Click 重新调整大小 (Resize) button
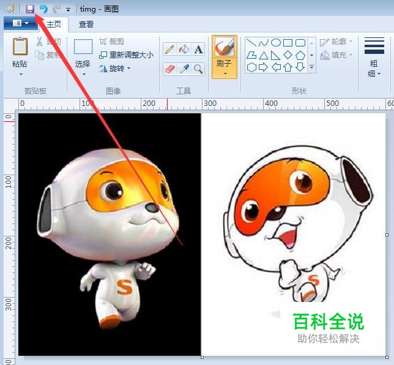394x365 pixels. [127, 55]
